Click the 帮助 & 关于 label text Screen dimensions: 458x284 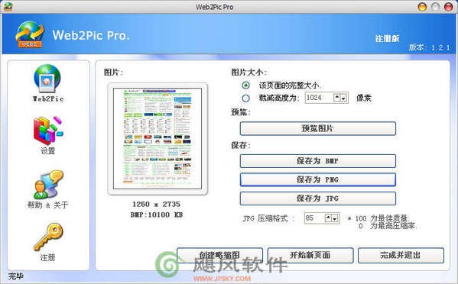47,205
